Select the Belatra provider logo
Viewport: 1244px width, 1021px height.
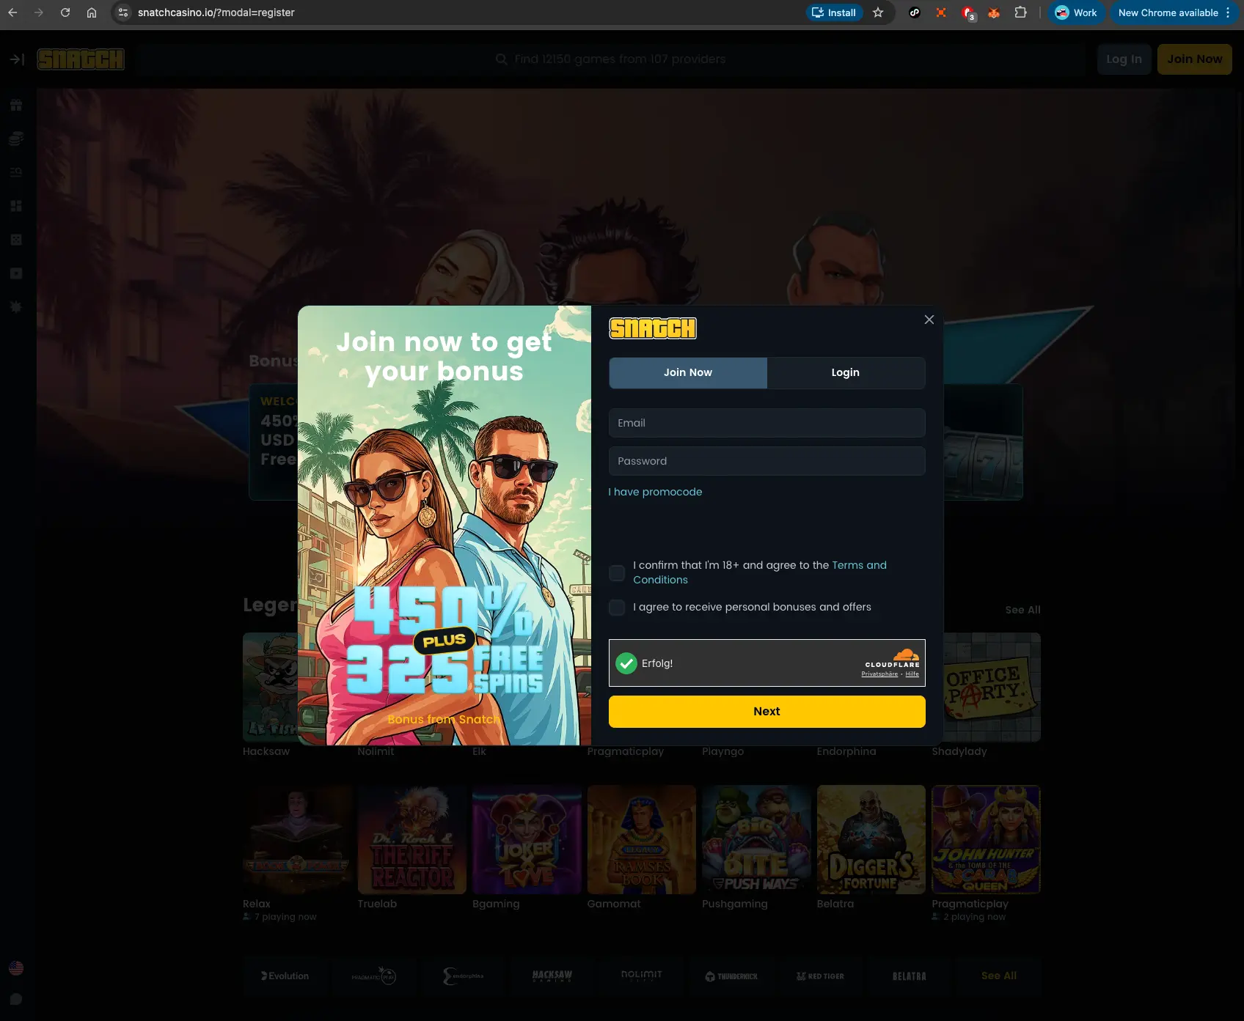[x=910, y=976]
